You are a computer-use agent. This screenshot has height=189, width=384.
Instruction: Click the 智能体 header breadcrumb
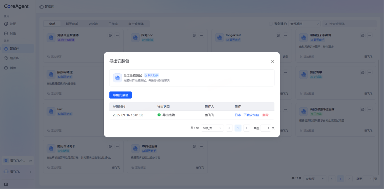(47, 7)
